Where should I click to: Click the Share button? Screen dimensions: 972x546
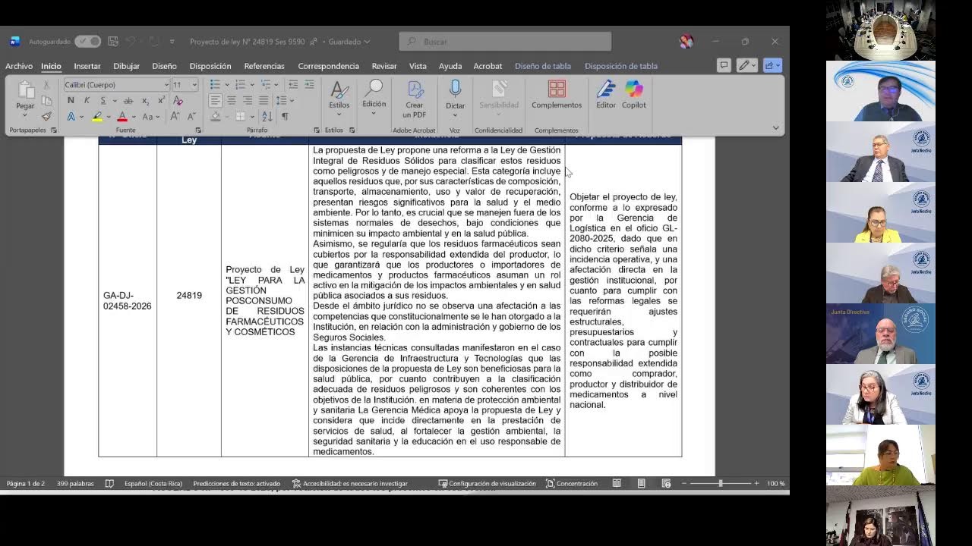tap(772, 66)
